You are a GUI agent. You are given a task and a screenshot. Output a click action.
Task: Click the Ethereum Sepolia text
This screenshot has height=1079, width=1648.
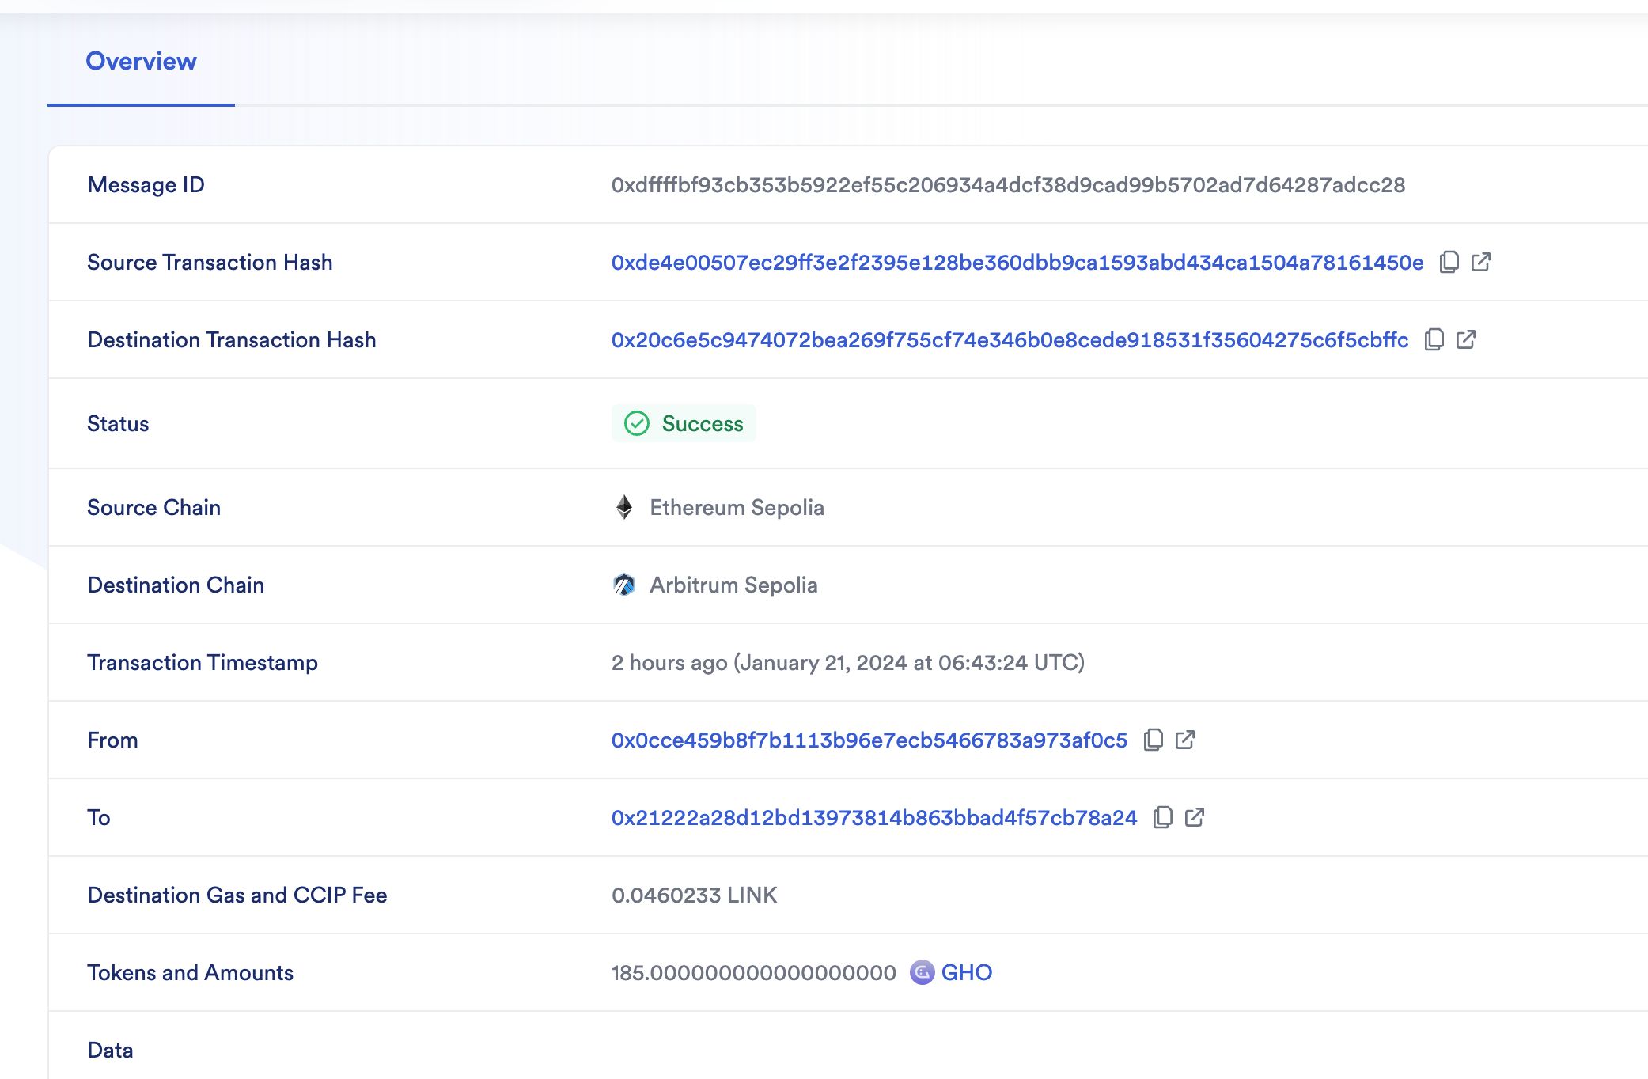tap(737, 507)
